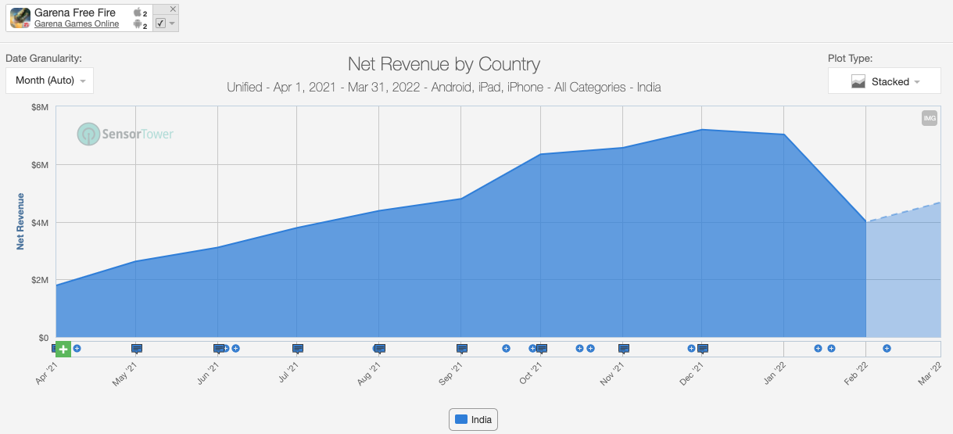Click the $6M y-axis value
The width and height of the screenshot is (953, 434).
pos(39,164)
